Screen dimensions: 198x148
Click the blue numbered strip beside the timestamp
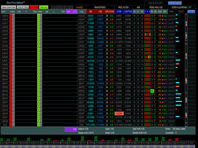[175, 3]
